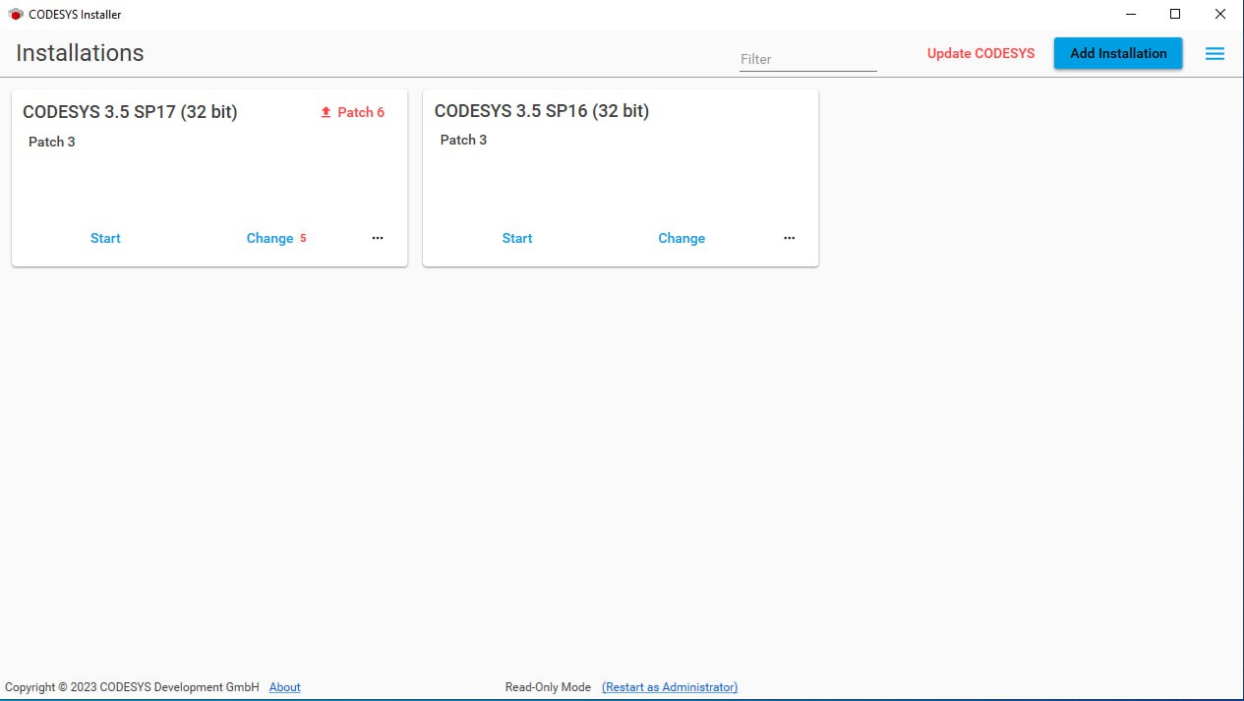Click Patch 3 text under SP16
This screenshot has width=1244, height=701.
click(x=463, y=140)
